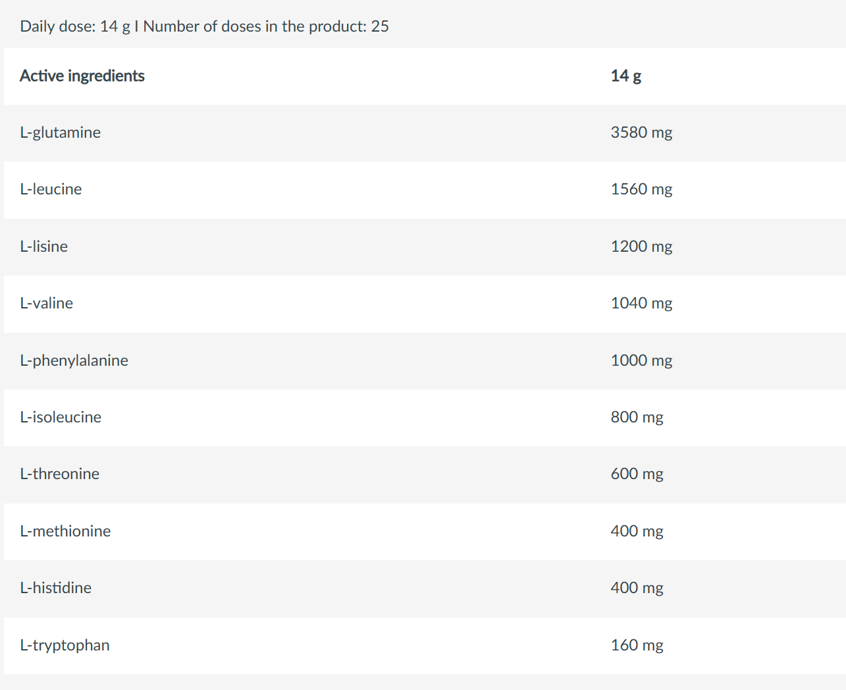The width and height of the screenshot is (846, 690).
Task: Click the daily dose information line
Action: click(x=204, y=26)
